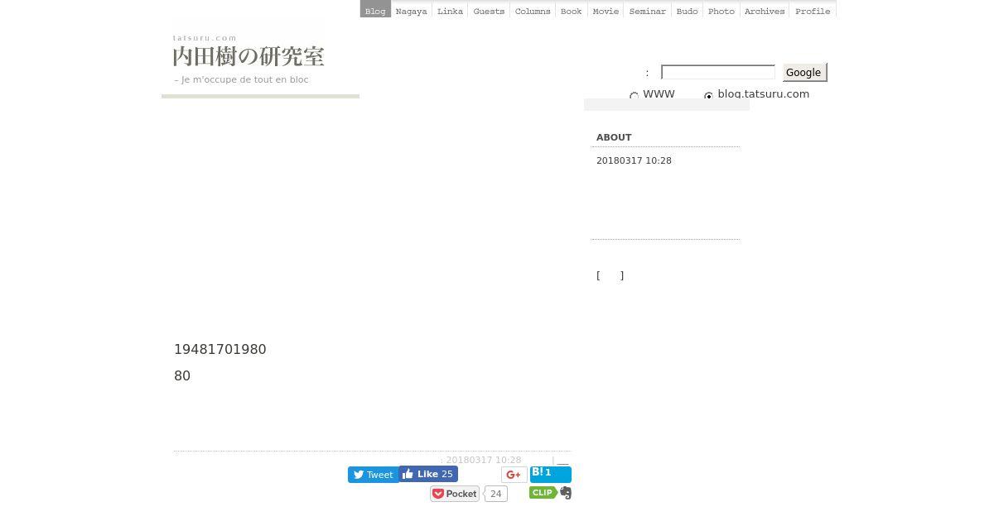Click the ABOUT sidebar heading
The image size is (994, 521).
[x=614, y=137]
